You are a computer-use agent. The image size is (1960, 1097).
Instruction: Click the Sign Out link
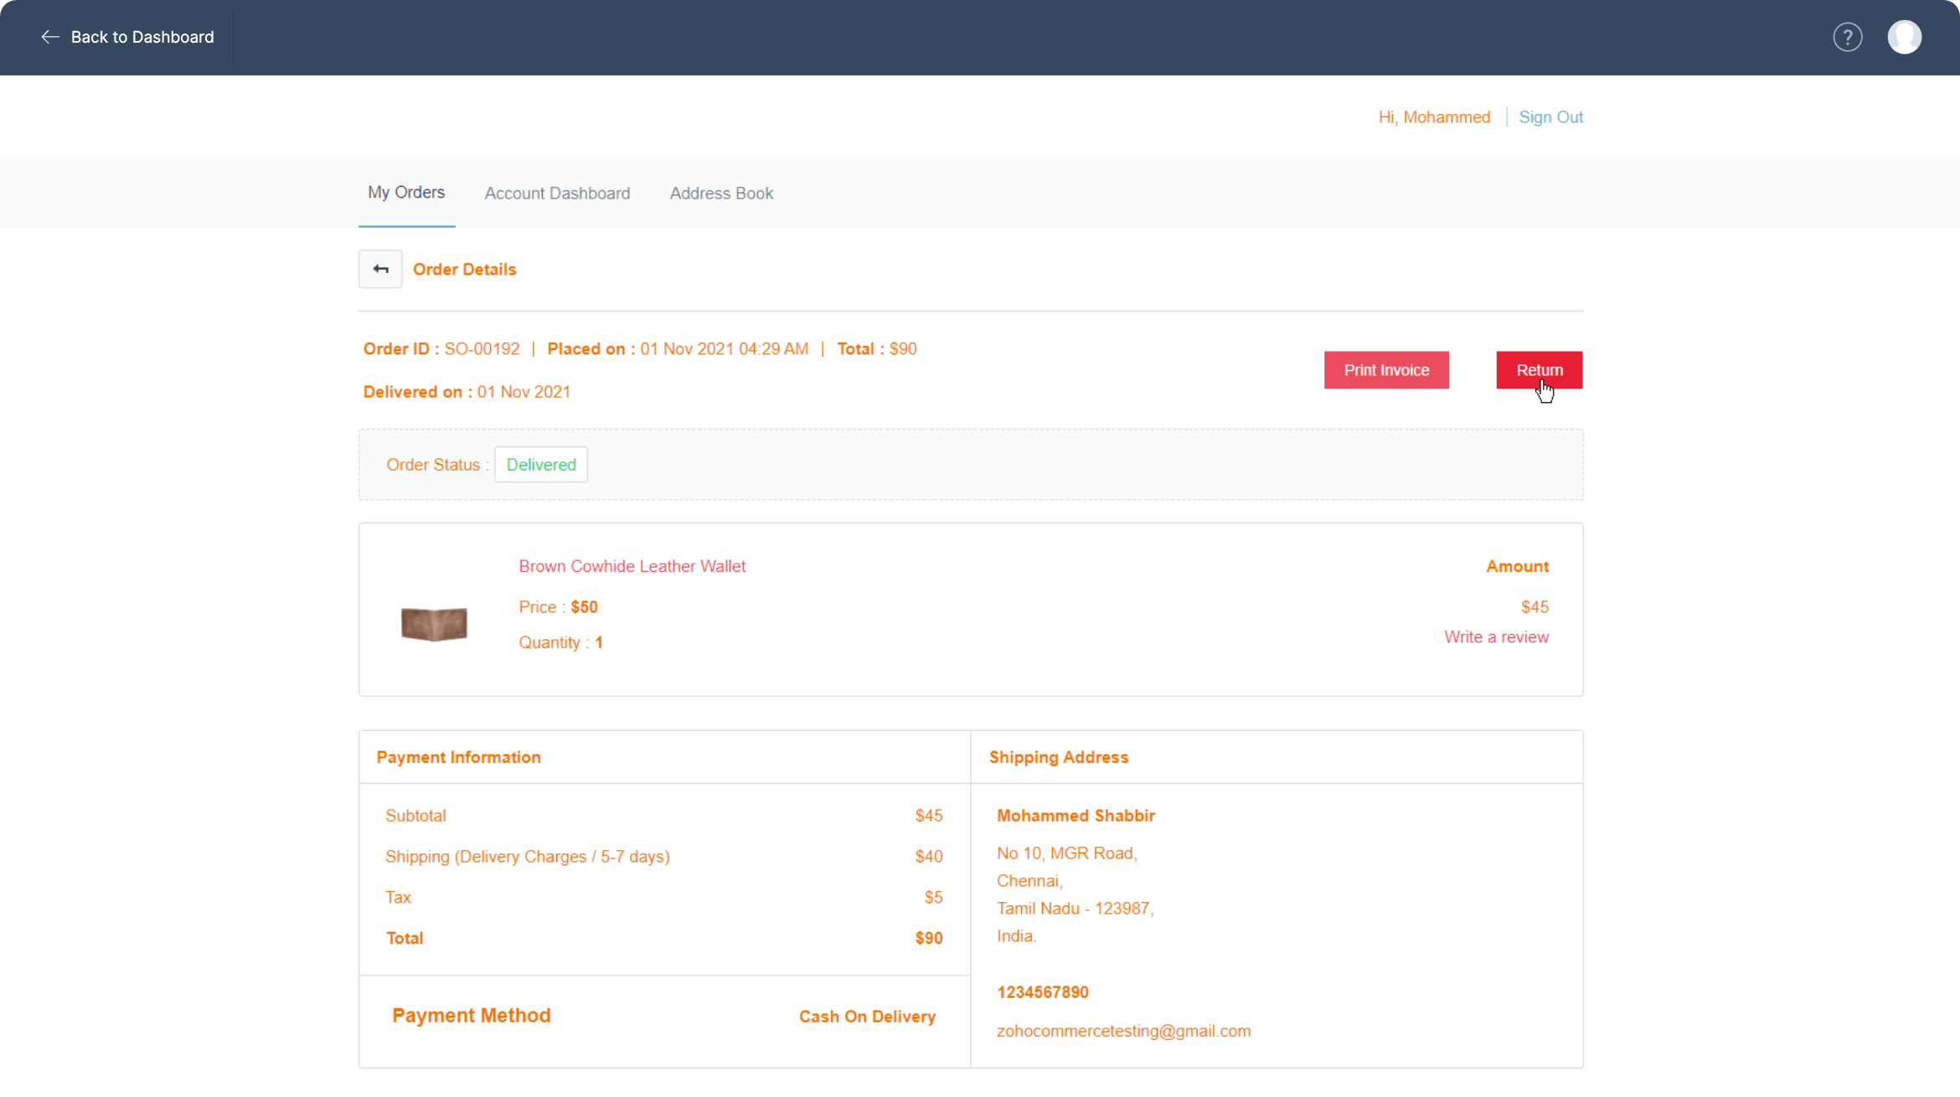pos(1550,117)
